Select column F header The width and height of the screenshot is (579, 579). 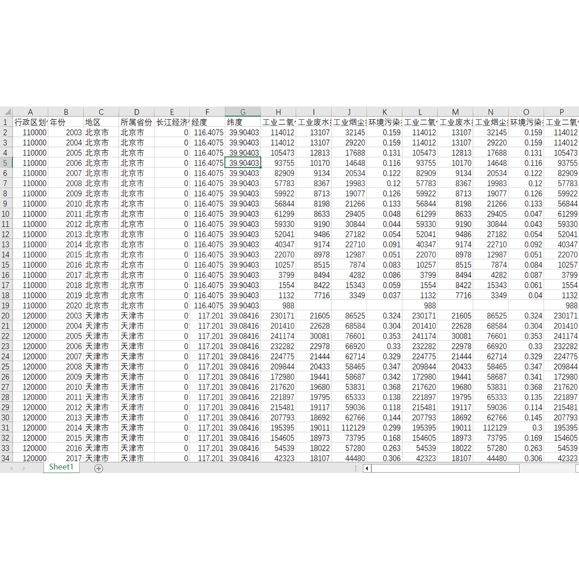(207, 112)
